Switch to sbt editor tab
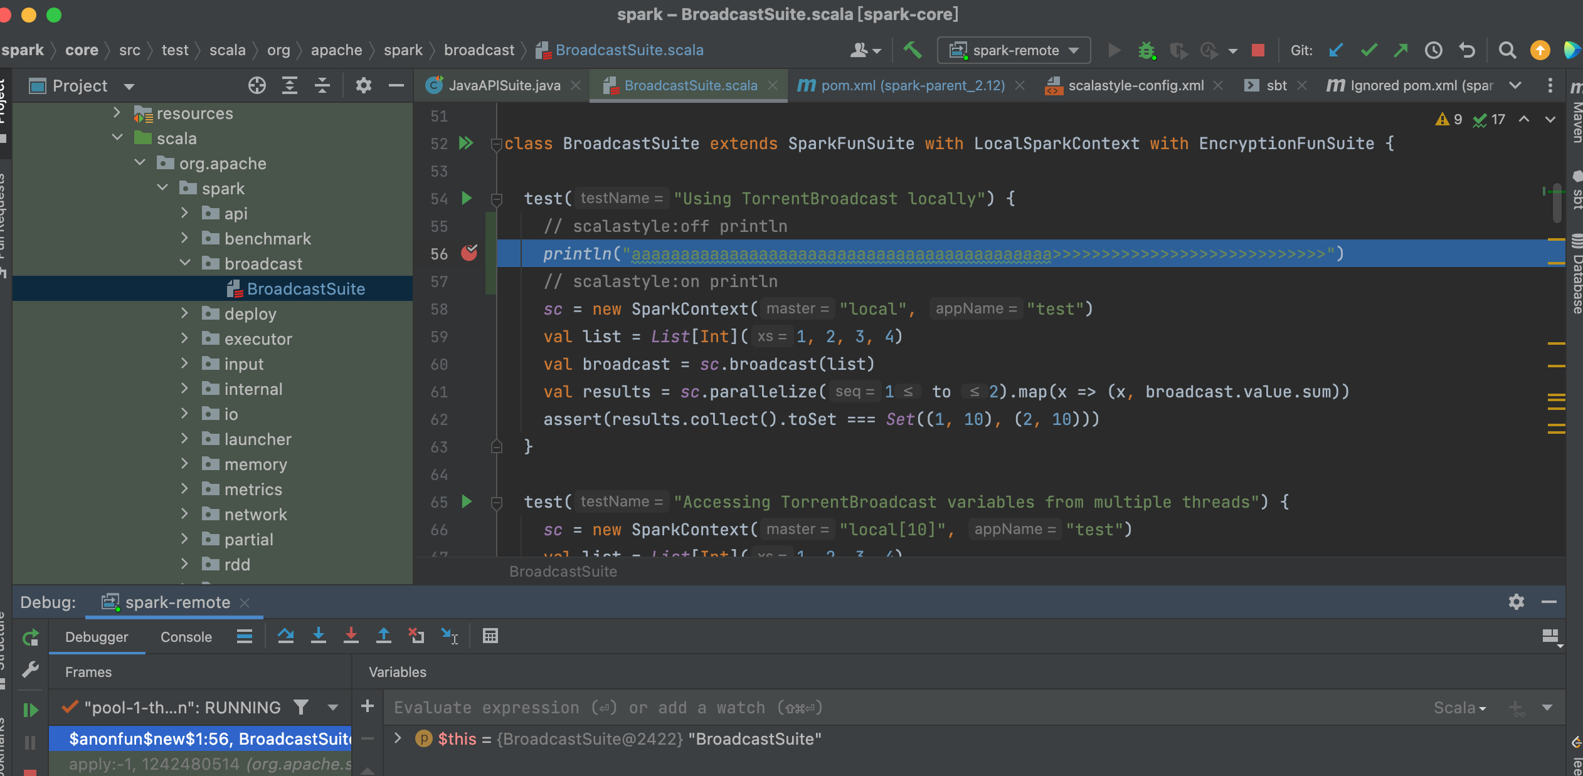Screen dimensions: 1583x776 click(1276, 85)
